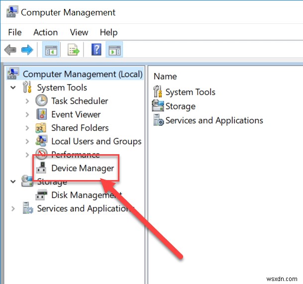Collapse the System Tools tree node

click(13, 88)
